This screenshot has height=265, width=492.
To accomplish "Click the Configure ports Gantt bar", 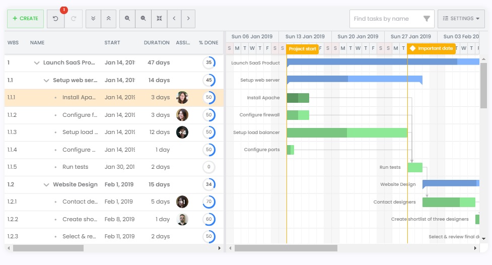I will (x=290, y=150).
